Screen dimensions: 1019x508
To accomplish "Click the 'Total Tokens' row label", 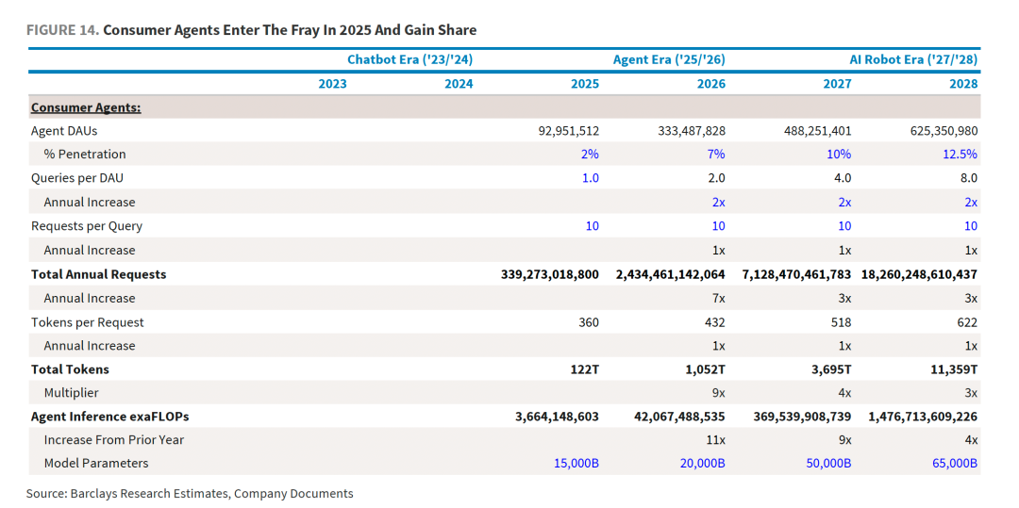I will [70, 369].
